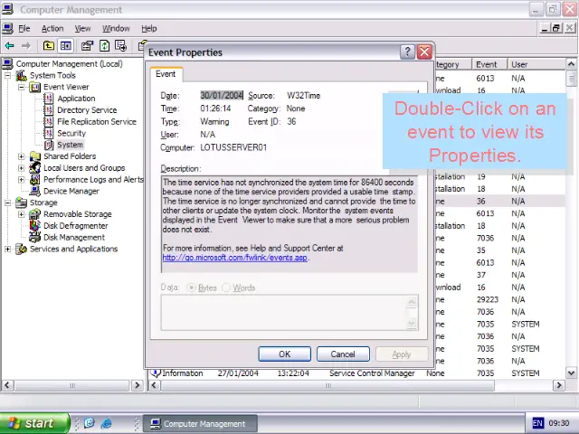Click the Internet Explorer quick launch icon

pyautogui.click(x=107, y=423)
